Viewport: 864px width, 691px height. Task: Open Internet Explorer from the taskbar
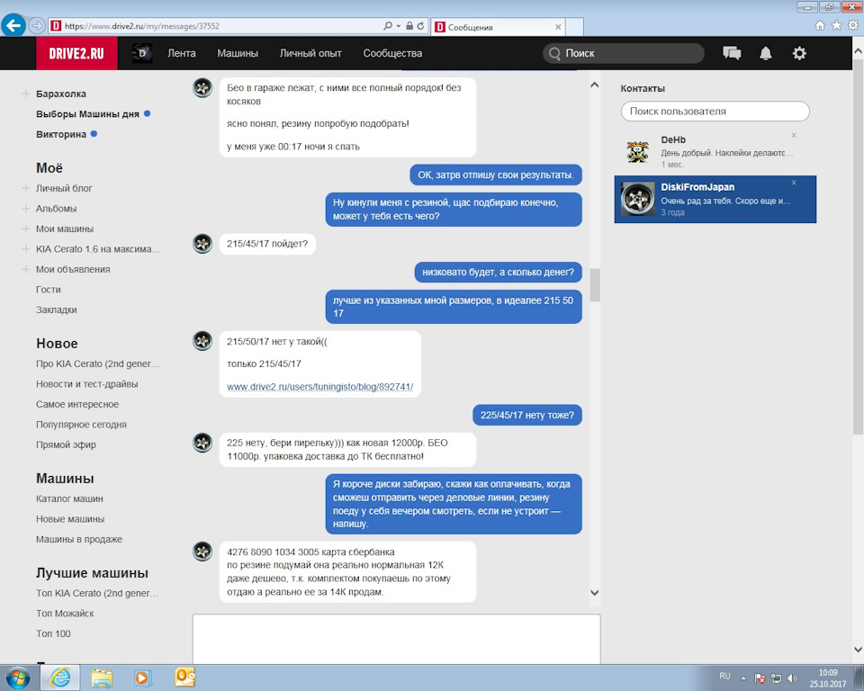point(60,678)
